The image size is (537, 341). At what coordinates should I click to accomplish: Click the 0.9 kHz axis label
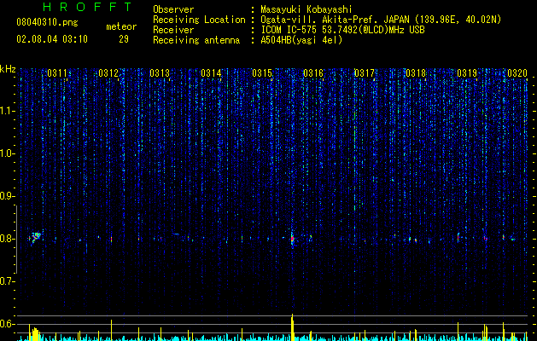8,196
